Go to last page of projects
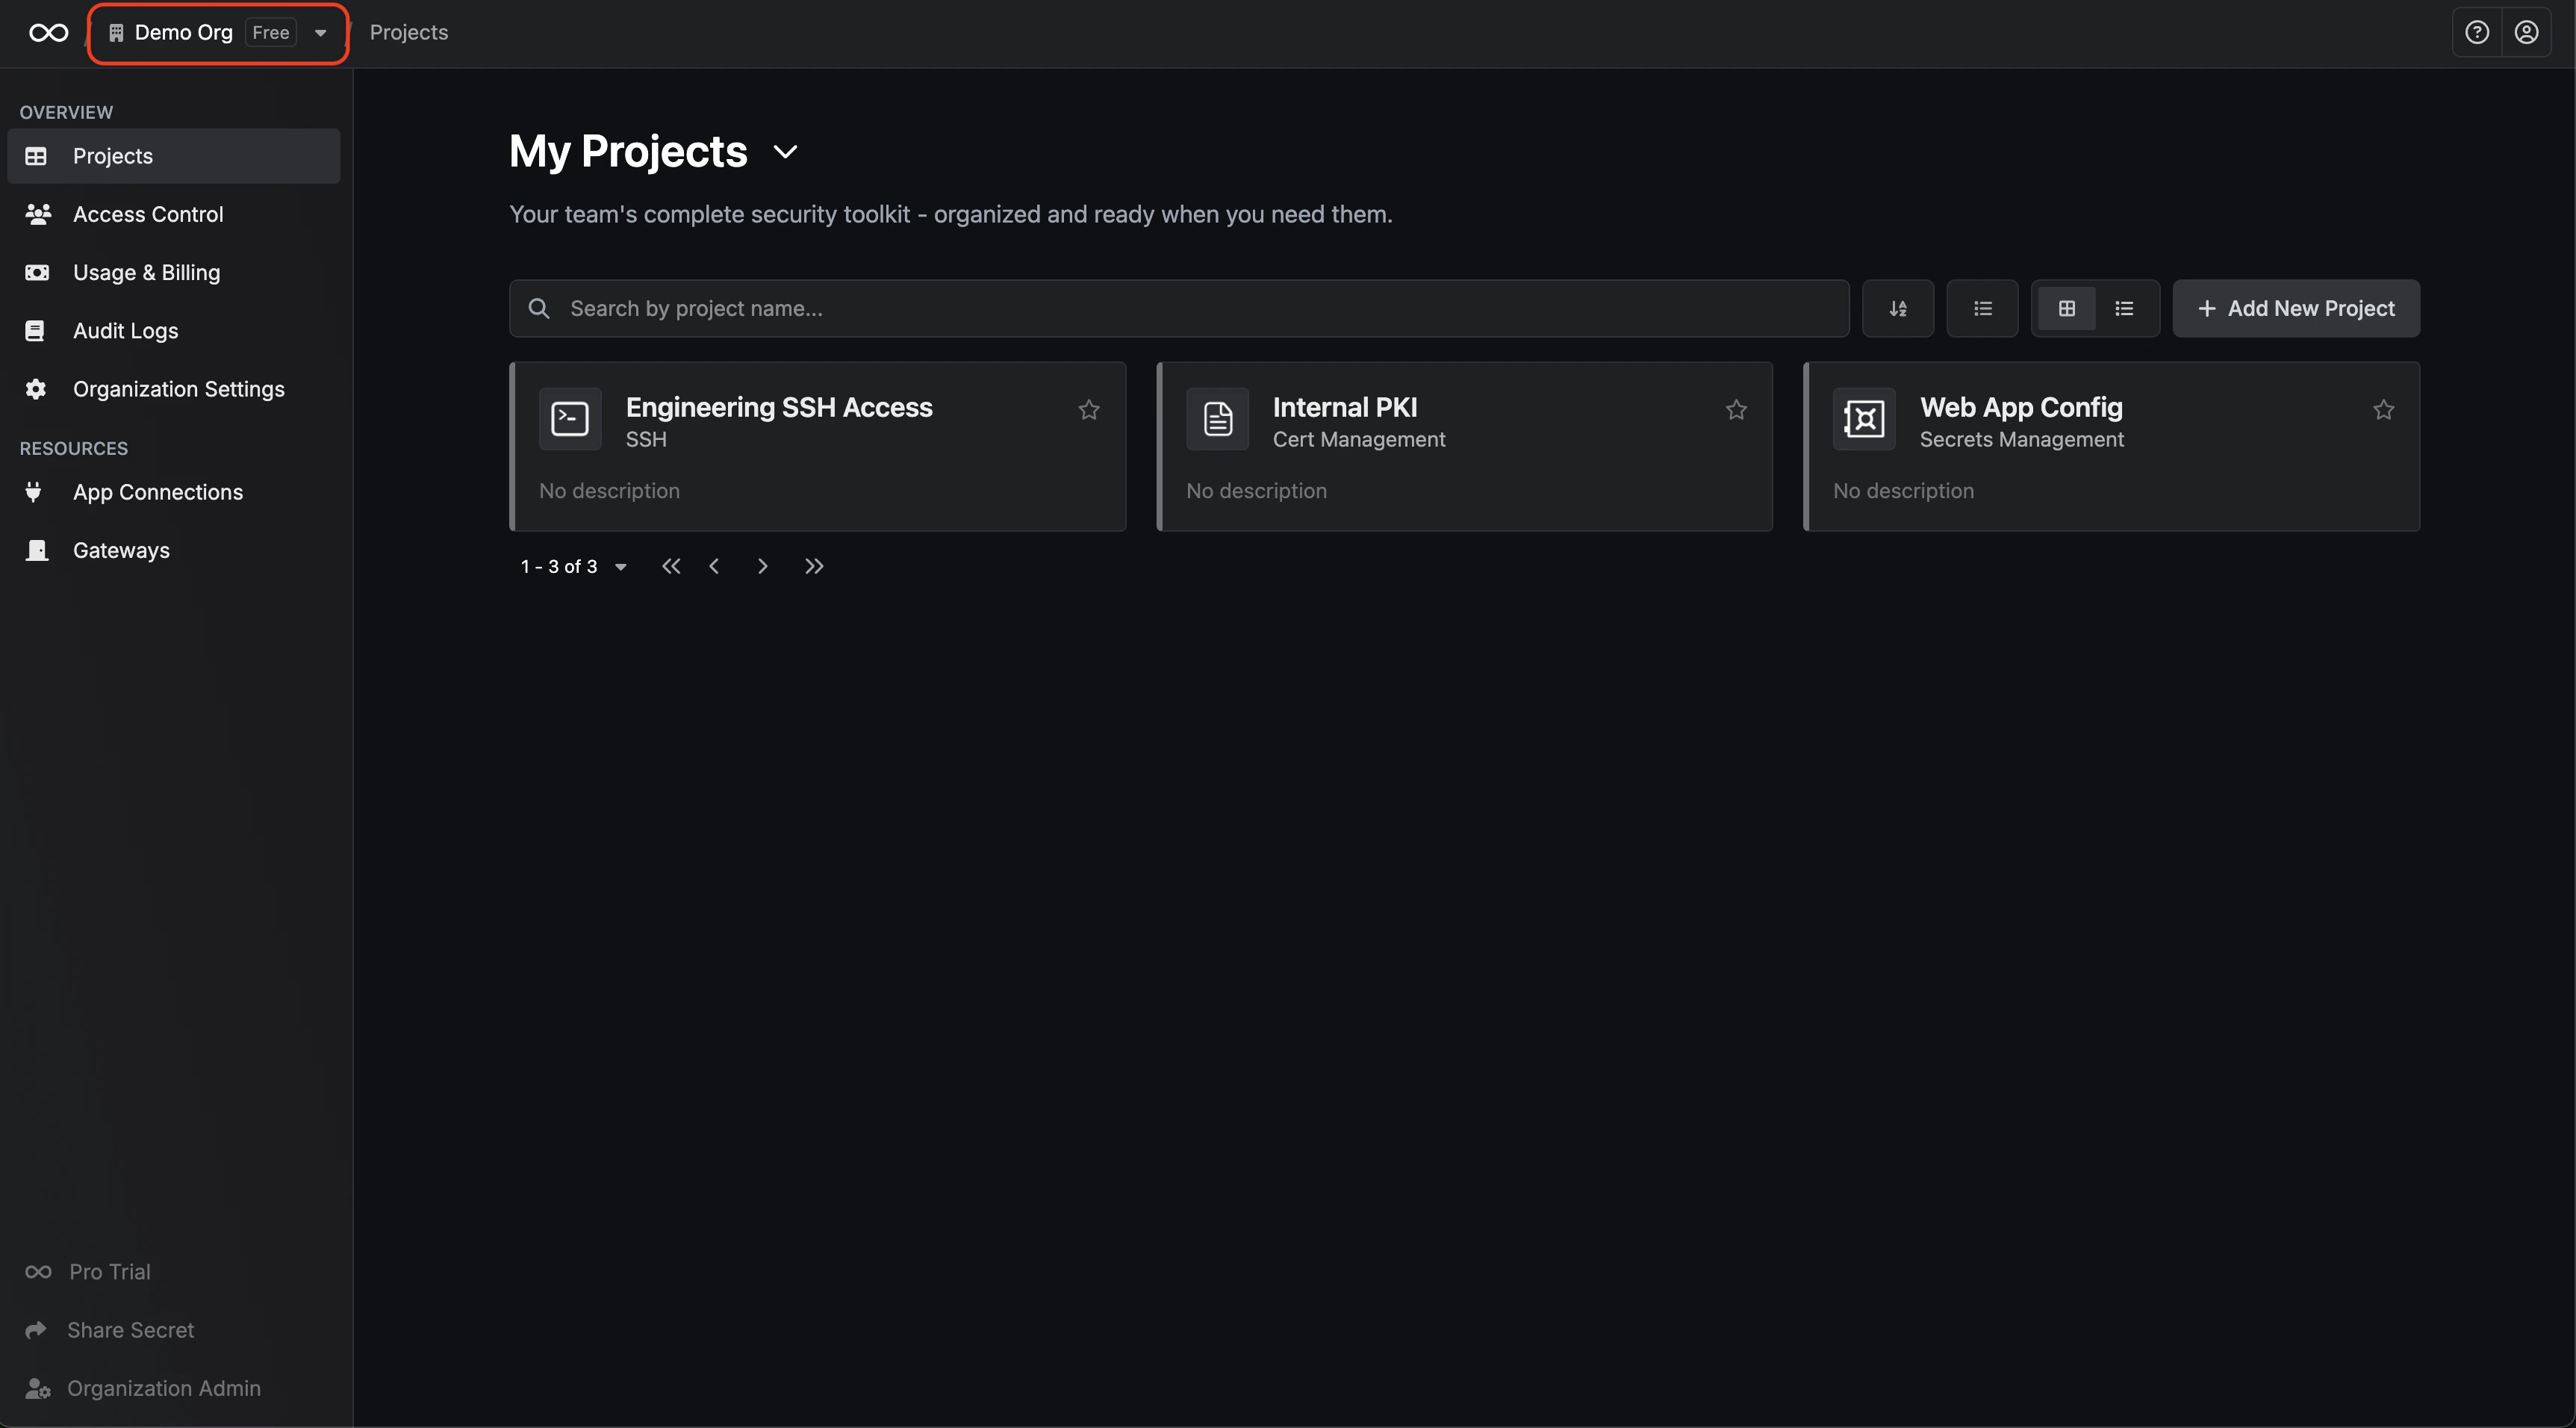This screenshot has width=2576, height=1428. pyautogui.click(x=814, y=566)
